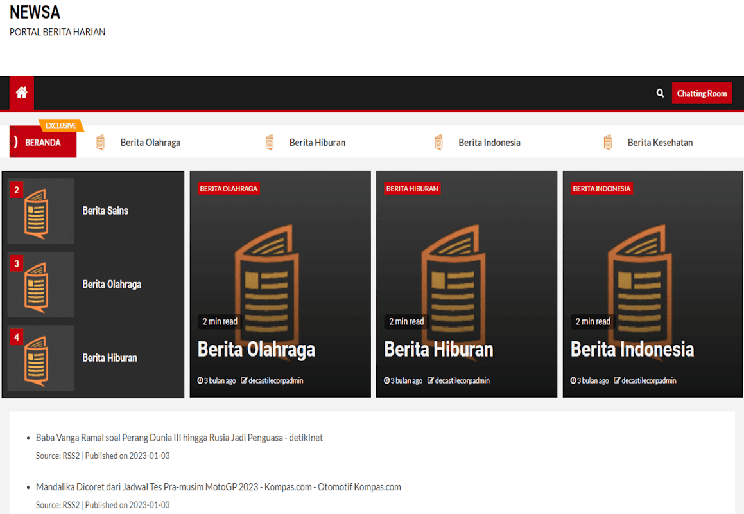Image resolution: width=744 pixels, height=514 pixels.
Task: Open the Berita Sains thumbnail numbered 2
Action: click(x=41, y=211)
